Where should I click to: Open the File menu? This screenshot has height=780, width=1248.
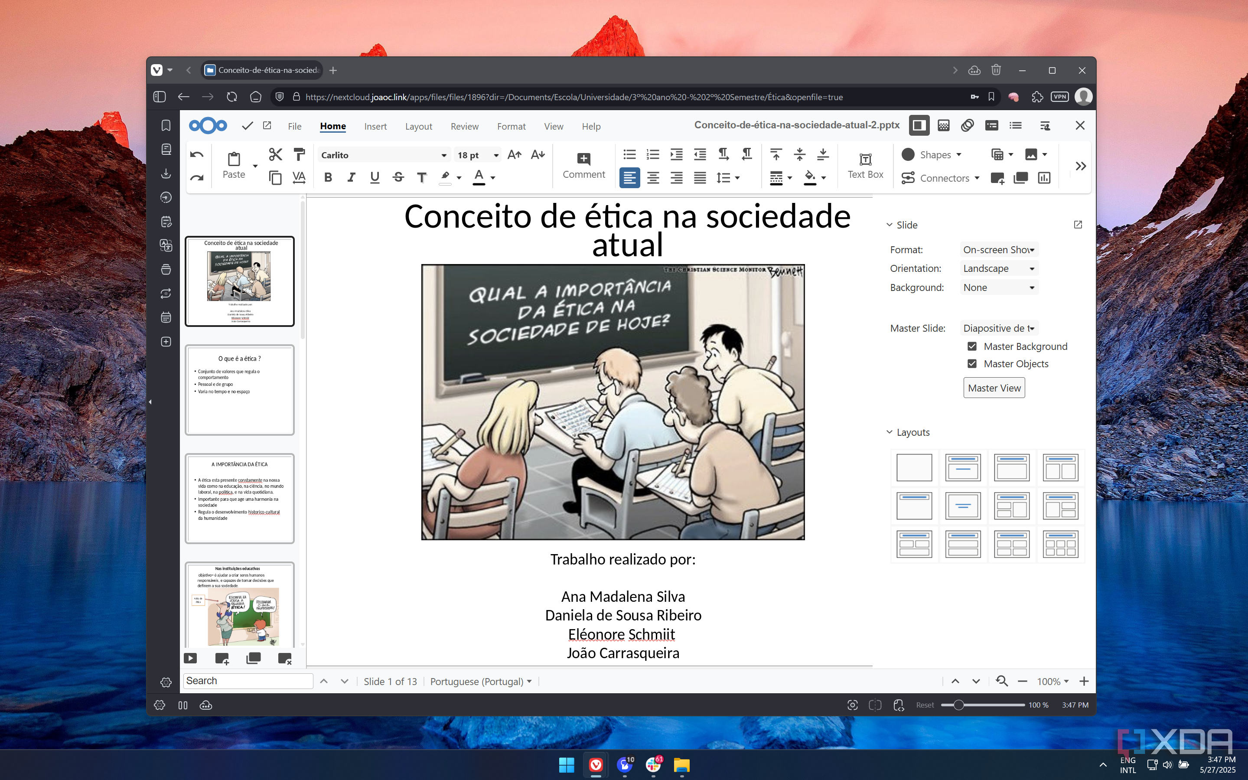(294, 127)
